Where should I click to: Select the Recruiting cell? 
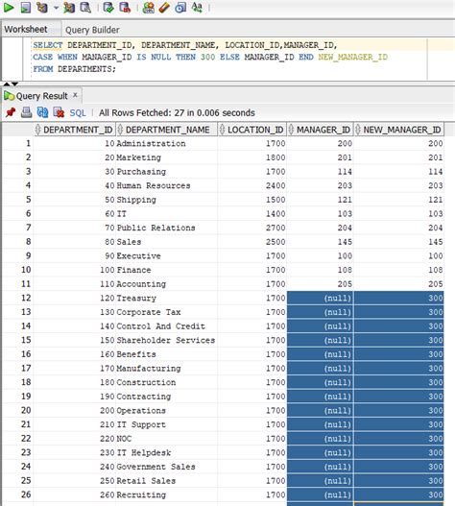pos(166,494)
